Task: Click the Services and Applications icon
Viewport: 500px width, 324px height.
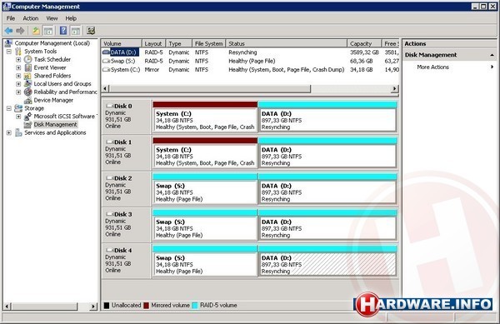Action: (x=18, y=133)
